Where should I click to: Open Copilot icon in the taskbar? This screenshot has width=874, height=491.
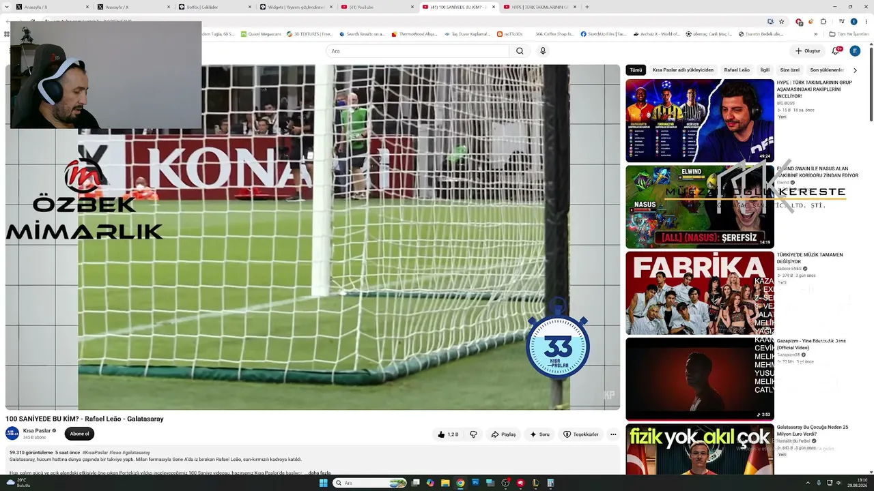[430, 483]
